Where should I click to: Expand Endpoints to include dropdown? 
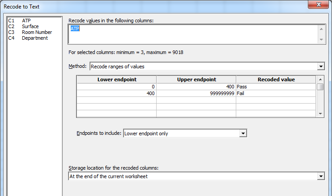tap(243, 133)
